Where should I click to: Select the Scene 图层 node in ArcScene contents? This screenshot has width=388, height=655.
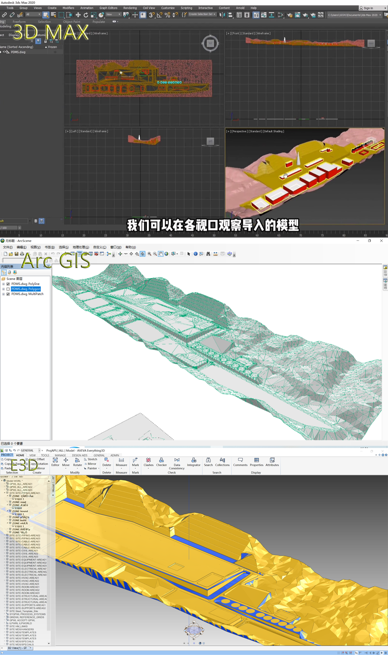(15, 279)
